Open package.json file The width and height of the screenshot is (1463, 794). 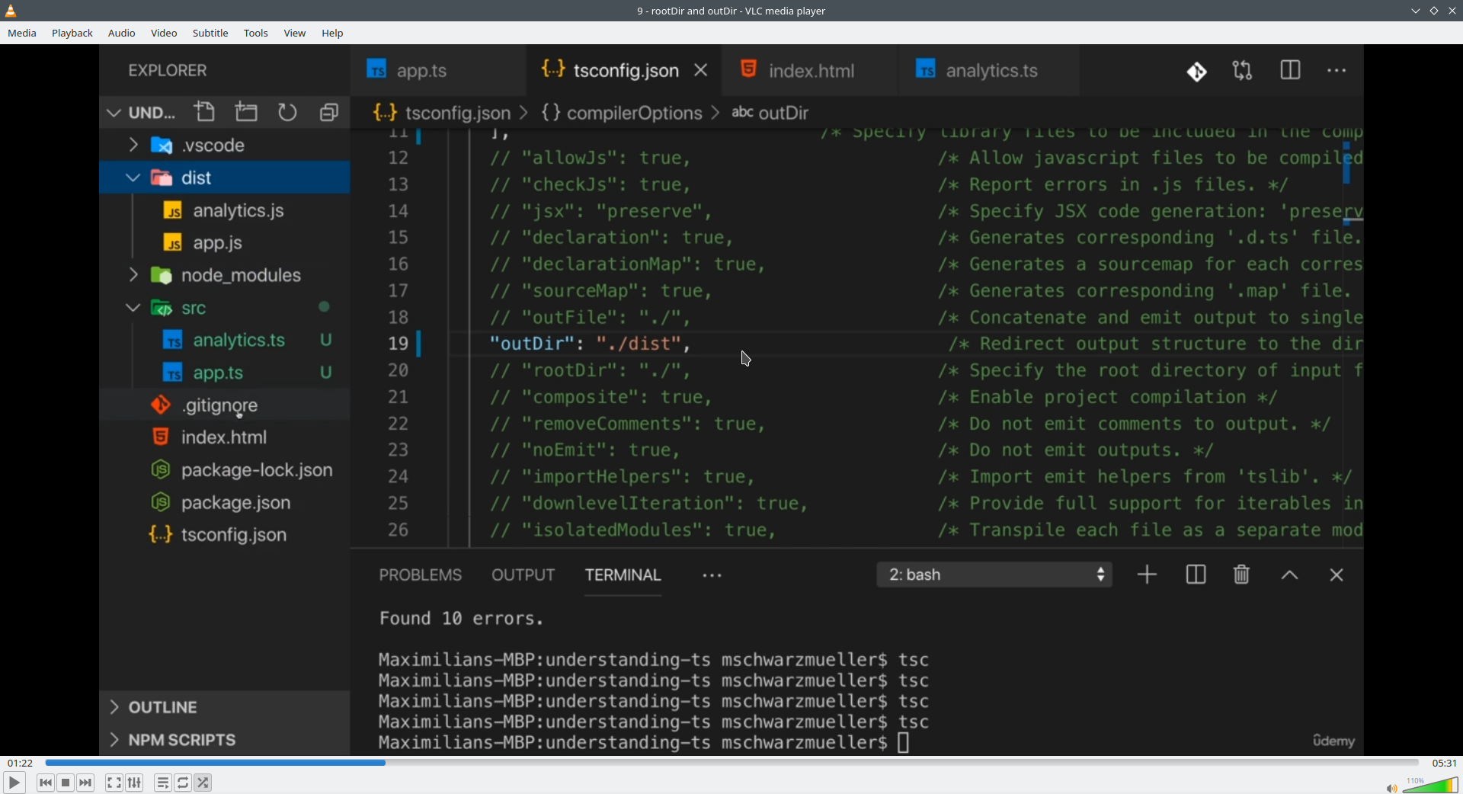[x=225, y=502]
